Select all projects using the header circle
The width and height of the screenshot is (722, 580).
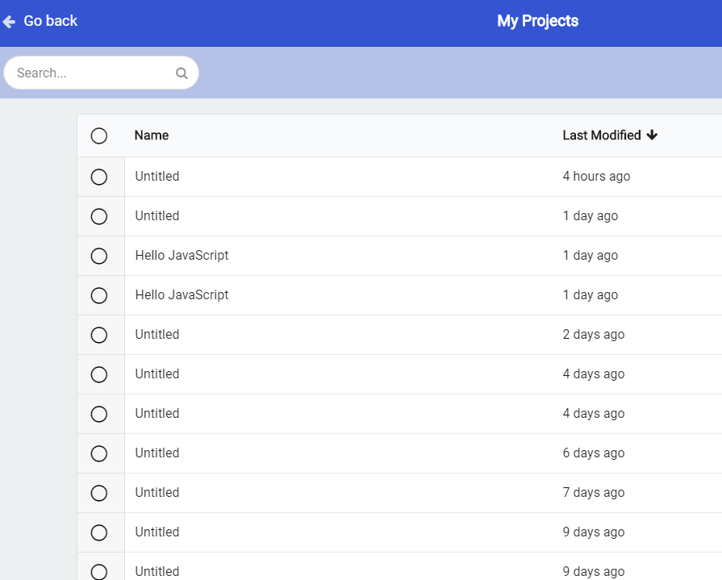coord(99,136)
